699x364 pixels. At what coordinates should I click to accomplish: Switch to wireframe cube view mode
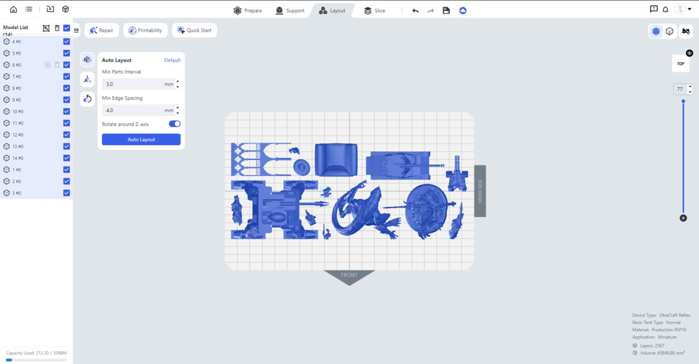click(x=670, y=31)
